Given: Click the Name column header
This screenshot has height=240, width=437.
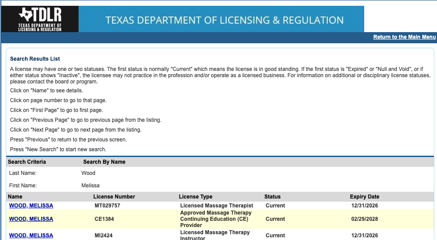Looking at the screenshot, I should coord(15,197).
